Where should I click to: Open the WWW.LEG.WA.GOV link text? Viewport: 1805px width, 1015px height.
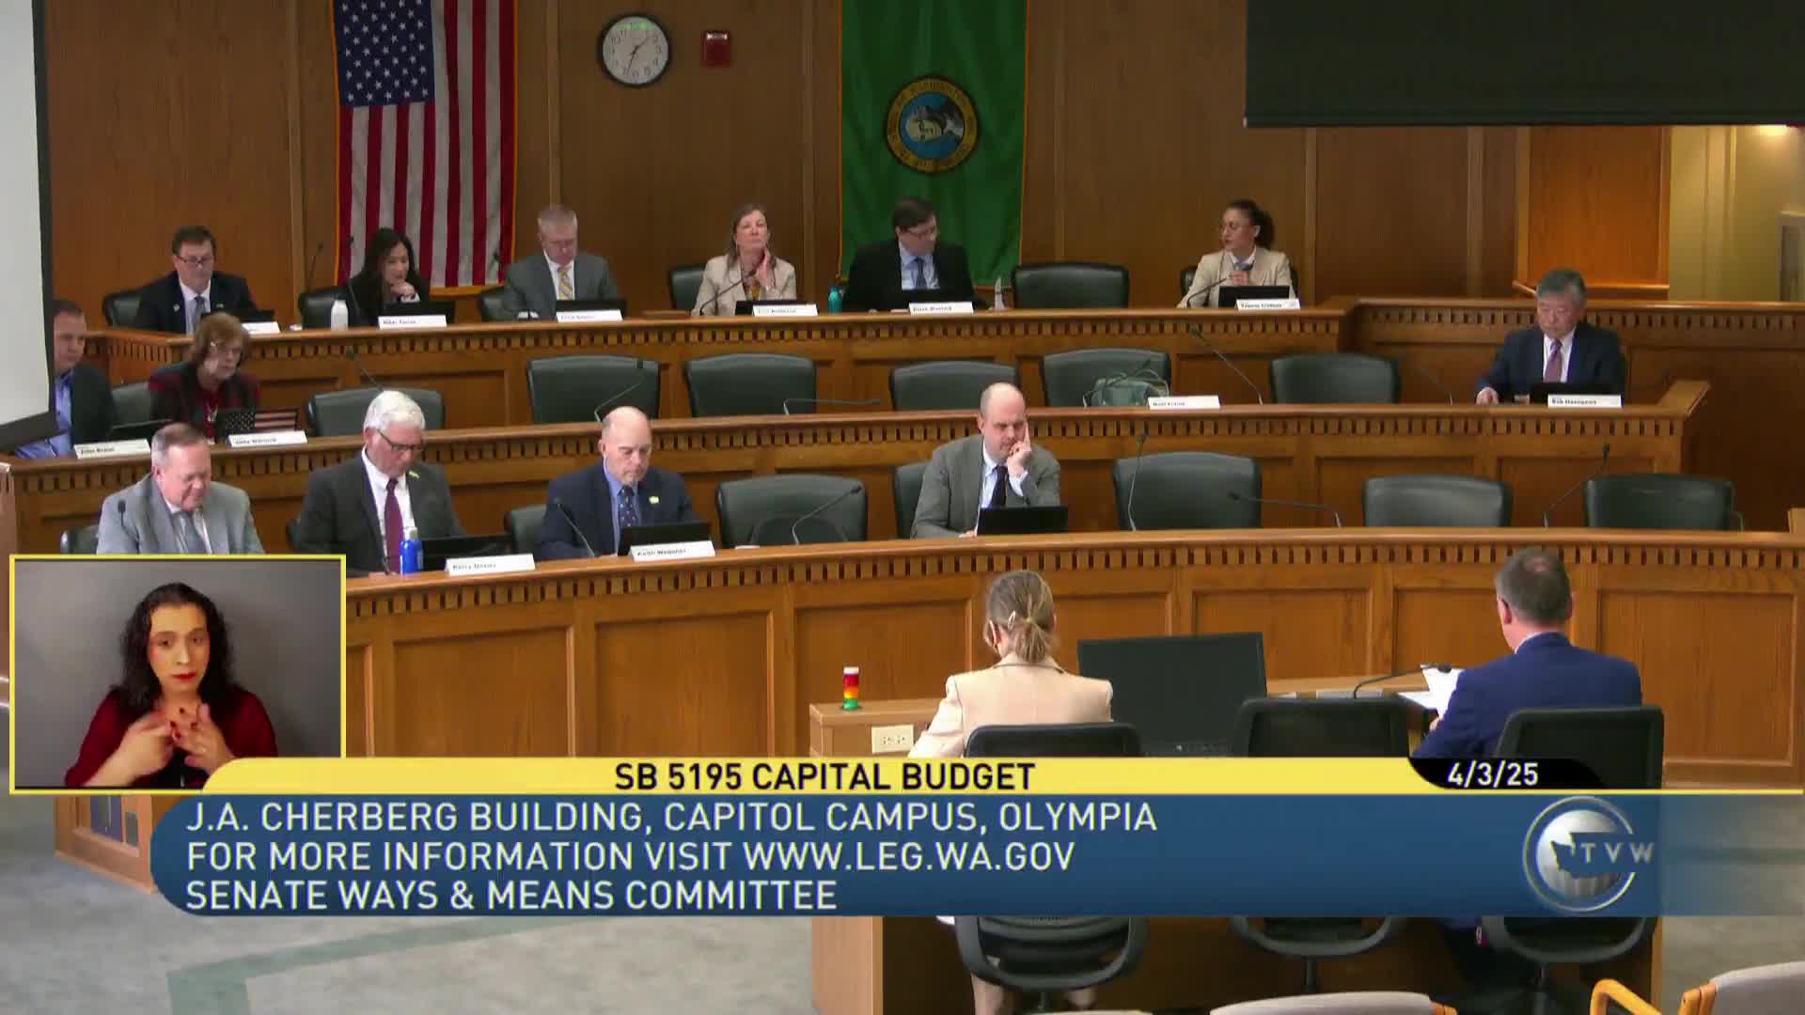click(908, 856)
